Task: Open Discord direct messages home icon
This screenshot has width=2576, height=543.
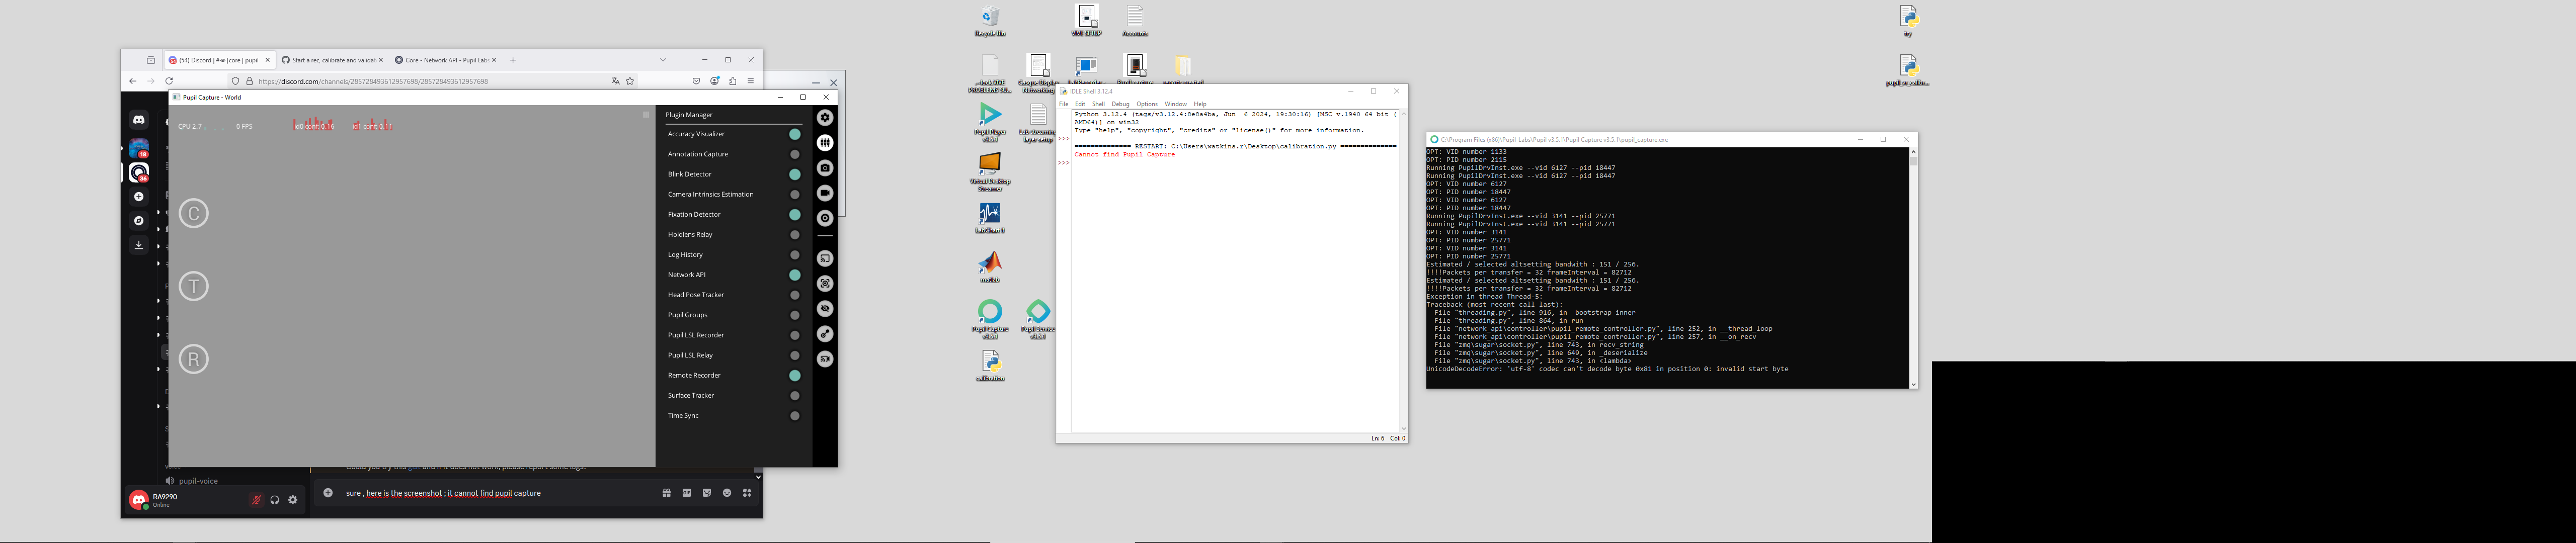Action: [x=139, y=120]
